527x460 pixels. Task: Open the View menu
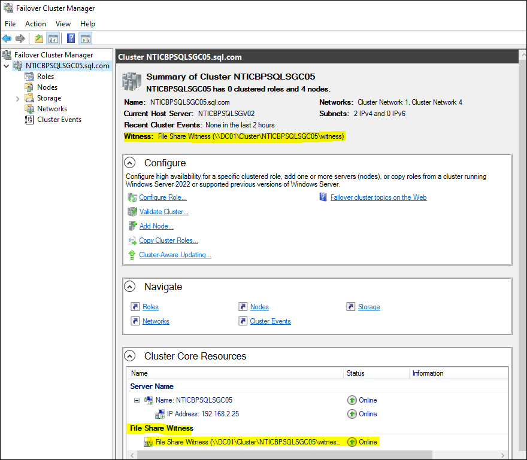click(x=63, y=24)
